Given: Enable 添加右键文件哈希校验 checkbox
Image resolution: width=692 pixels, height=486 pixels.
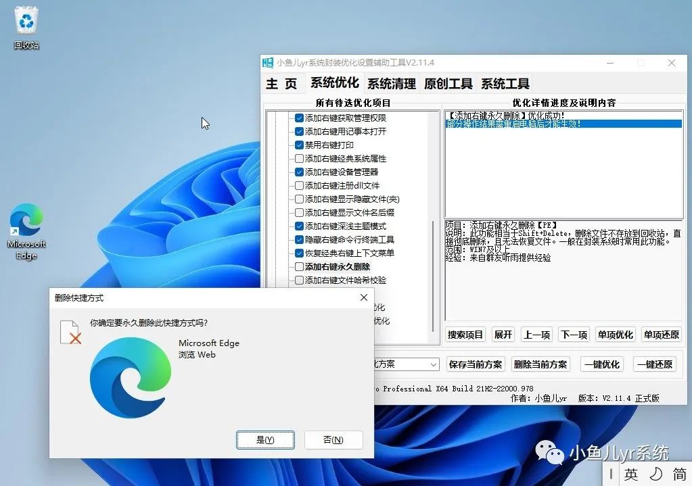Looking at the screenshot, I should point(299,280).
